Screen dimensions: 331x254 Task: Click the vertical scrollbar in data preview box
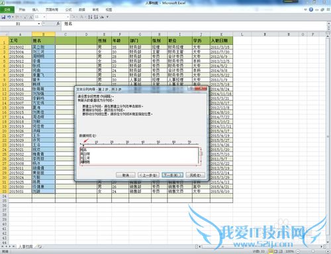pos(201,155)
